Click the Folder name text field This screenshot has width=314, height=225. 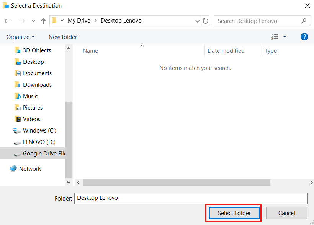click(x=191, y=198)
